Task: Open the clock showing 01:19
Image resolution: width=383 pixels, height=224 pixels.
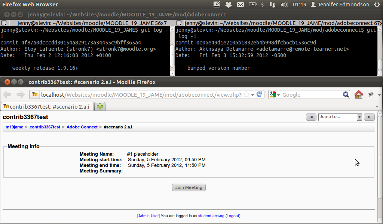Action: tap(300, 4)
